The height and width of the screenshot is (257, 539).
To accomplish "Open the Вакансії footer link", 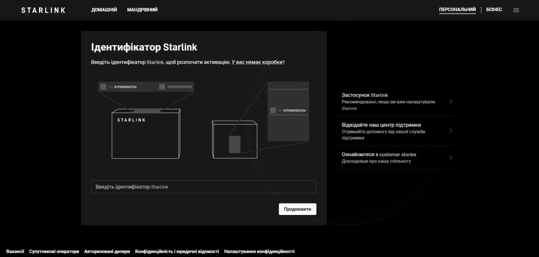I will coord(15,252).
